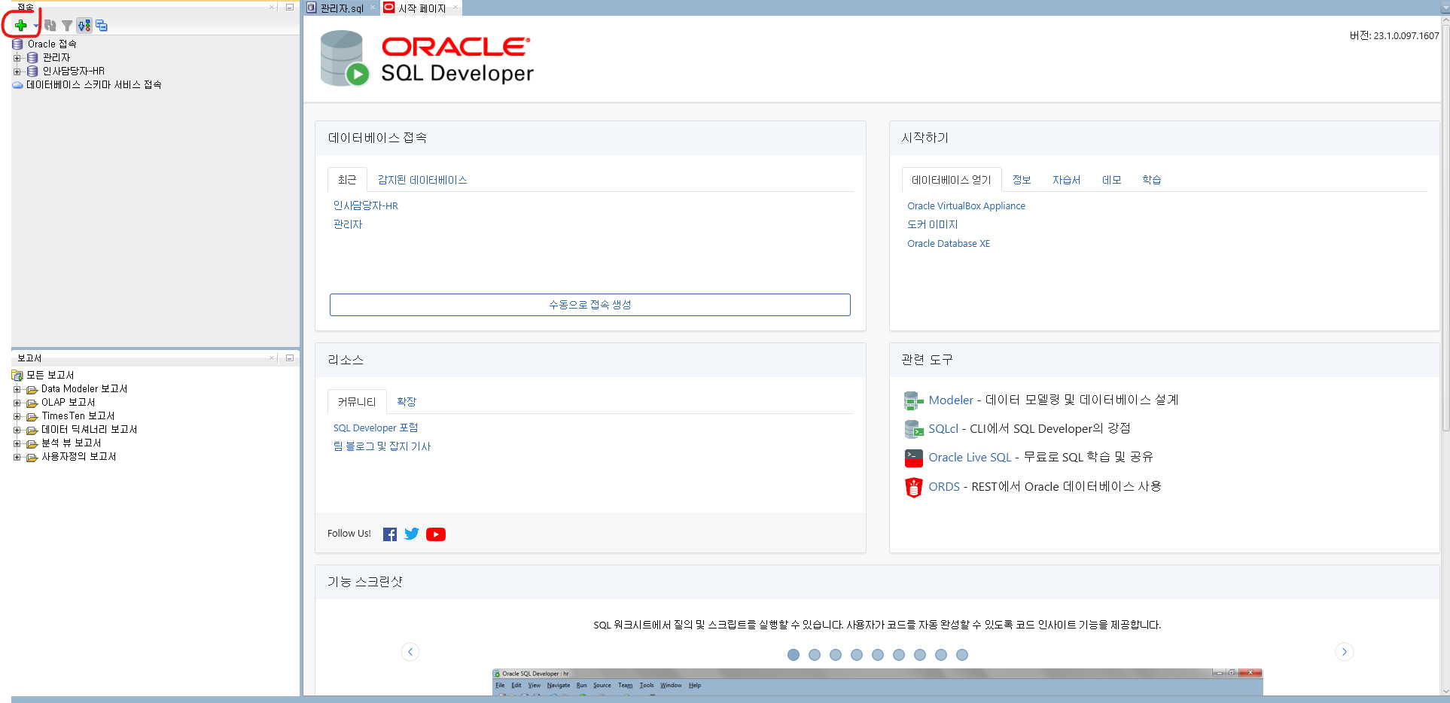
Task: Open recent connection link 관리자
Action: pyautogui.click(x=348, y=224)
